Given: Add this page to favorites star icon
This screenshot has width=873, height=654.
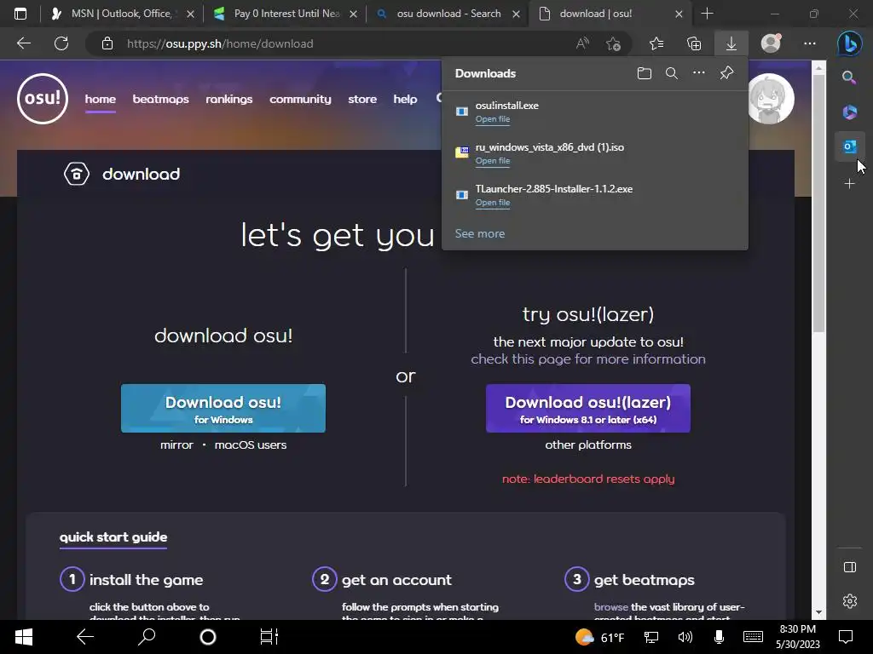Looking at the screenshot, I should tap(614, 43).
